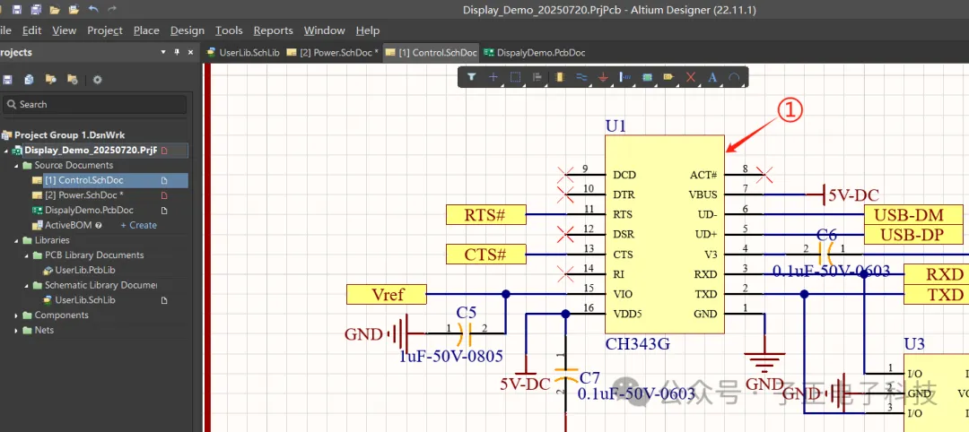Open the Place menu

click(146, 30)
